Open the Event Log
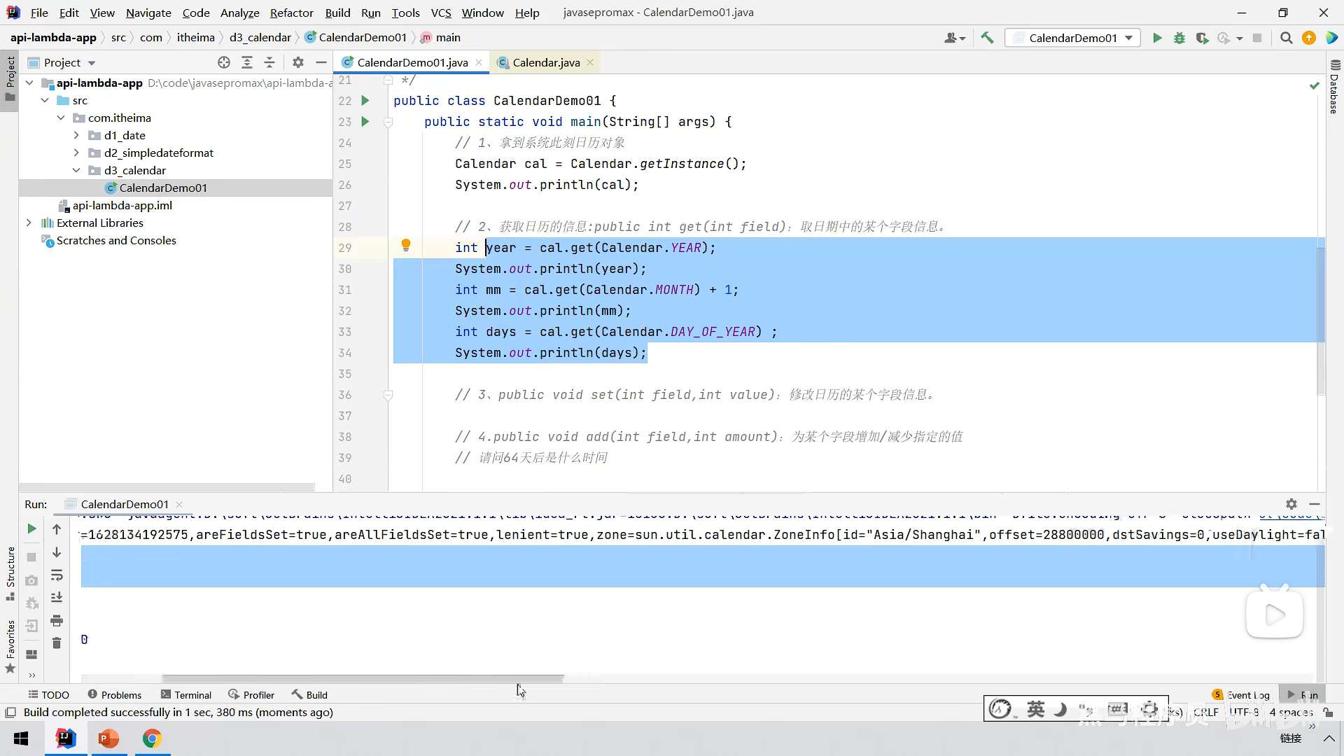1344x756 pixels. click(x=1241, y=694)
